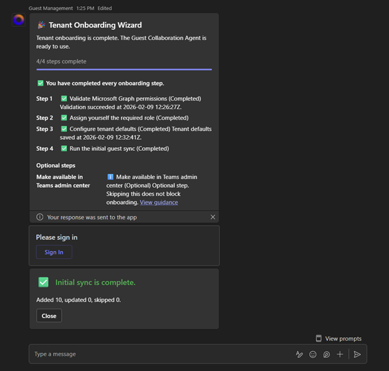Send the message with arrow icon
Image resolution: width=389 pixels, height=371 pixels.
point(357,354)
